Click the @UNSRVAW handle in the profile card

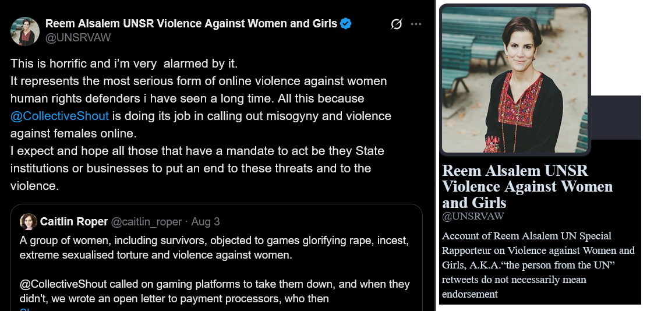[x=473, y=217]
